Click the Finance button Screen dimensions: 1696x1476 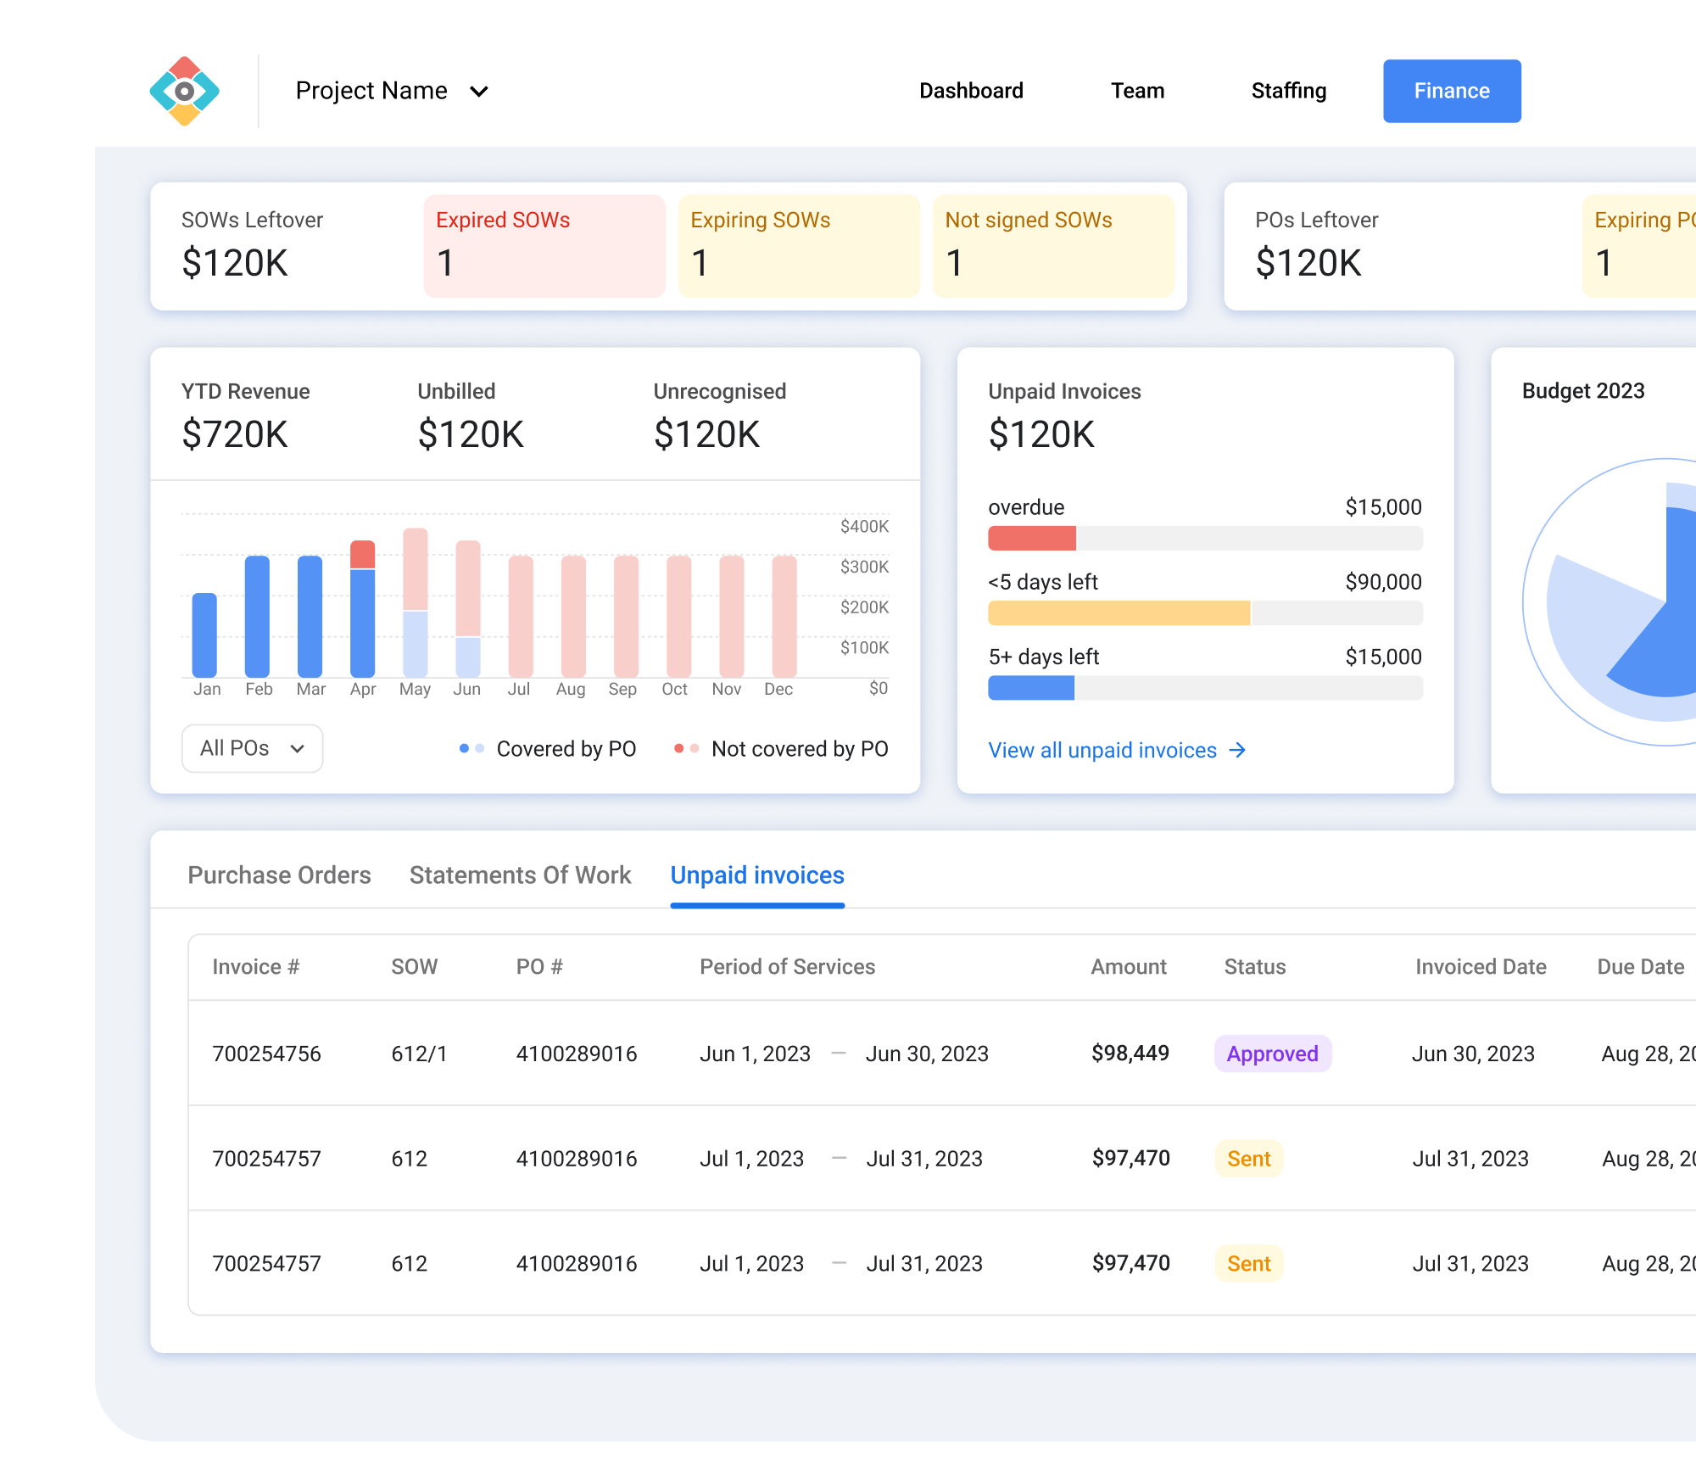(1451, 91)
